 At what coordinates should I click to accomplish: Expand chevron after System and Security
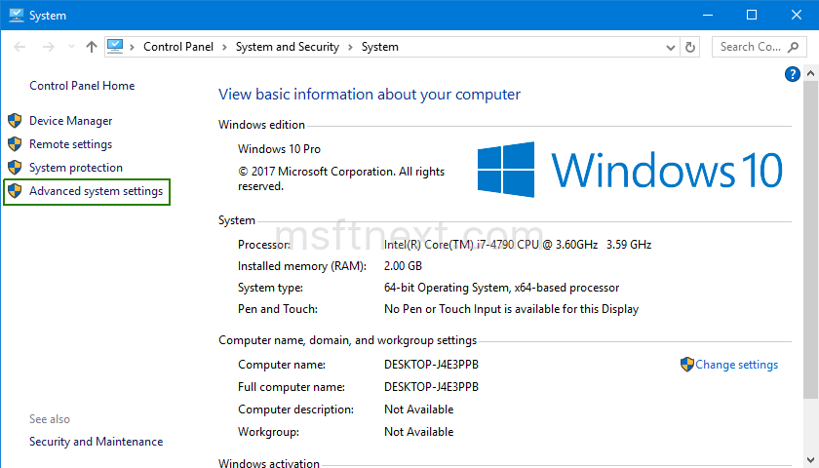(350, 47)
